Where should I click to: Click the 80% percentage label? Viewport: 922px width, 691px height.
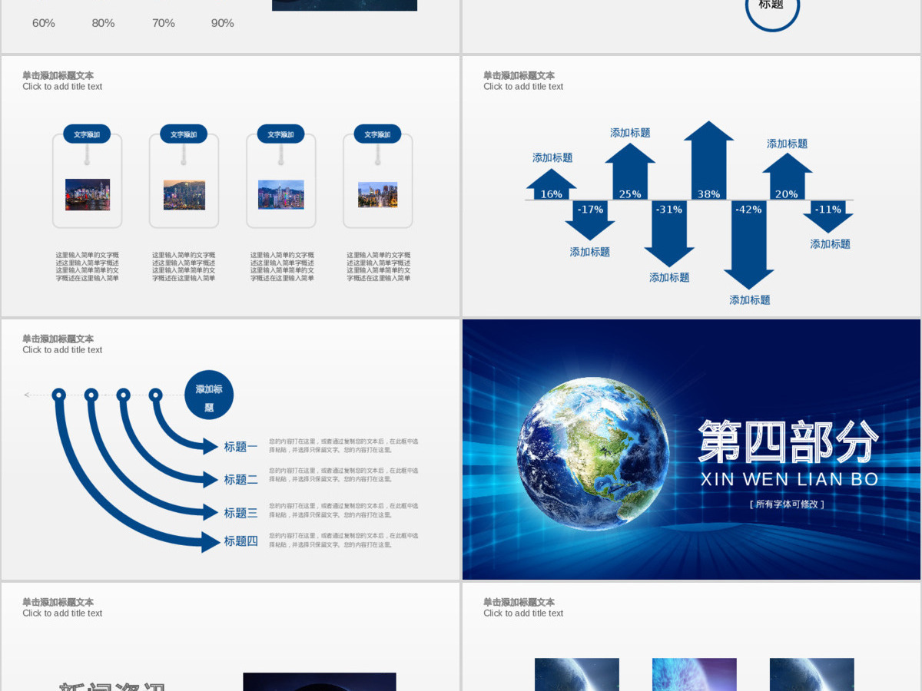pyautogui.click(x=103, y=23)
